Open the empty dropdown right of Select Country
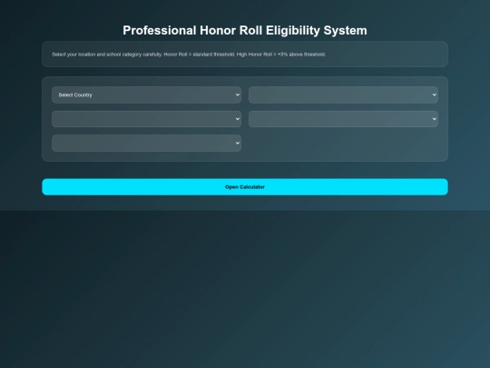Image resolution: width=490 pixels, height=368 pixels. (x=343, y=94)
